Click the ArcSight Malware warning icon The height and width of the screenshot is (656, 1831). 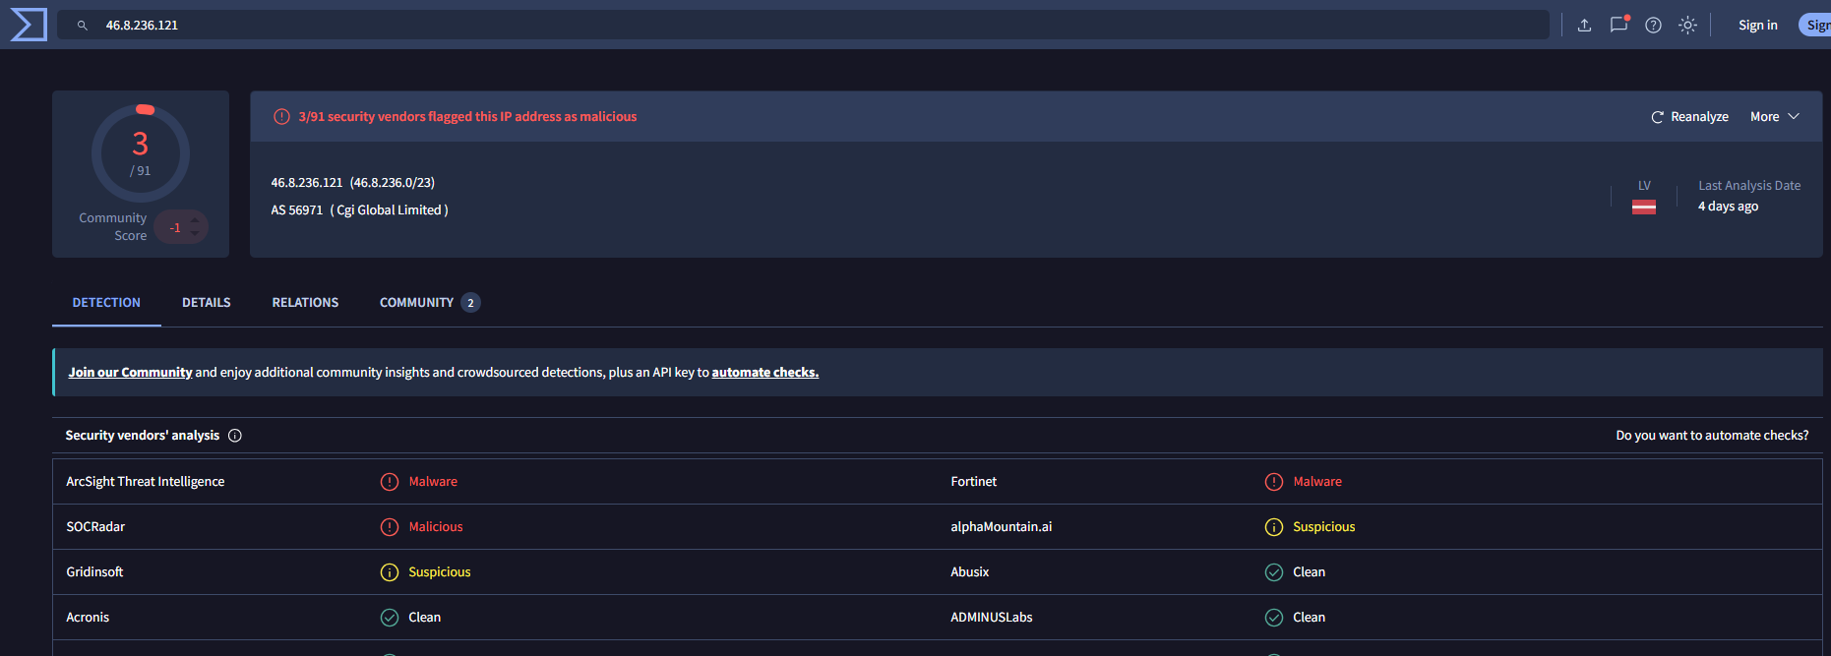pos(390,482)
